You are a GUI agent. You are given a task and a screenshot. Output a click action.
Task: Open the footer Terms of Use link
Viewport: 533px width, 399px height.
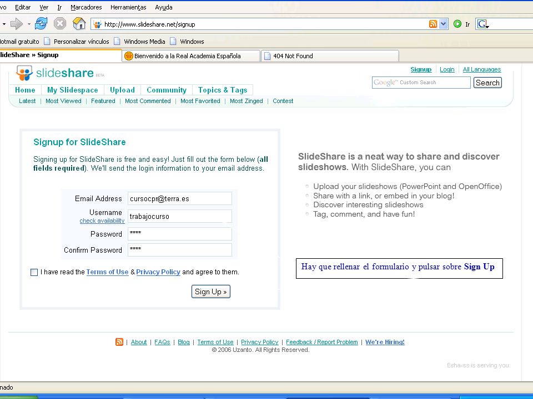215,342
